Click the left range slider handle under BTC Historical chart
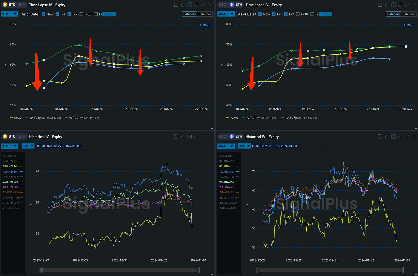 41,270
